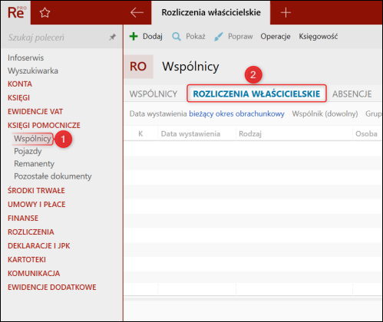Click the green Dodaj plus icon
This screenshot has width=383, height=322.
point(134,37)
